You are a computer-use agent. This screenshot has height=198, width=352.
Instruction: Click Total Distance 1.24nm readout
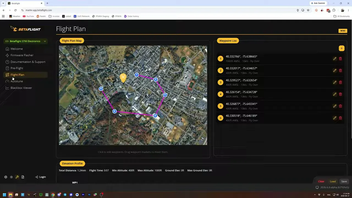72,170
